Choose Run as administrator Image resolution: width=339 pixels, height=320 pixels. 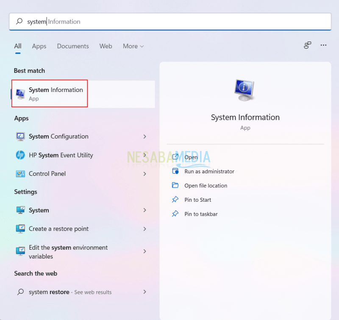(209, 172)
